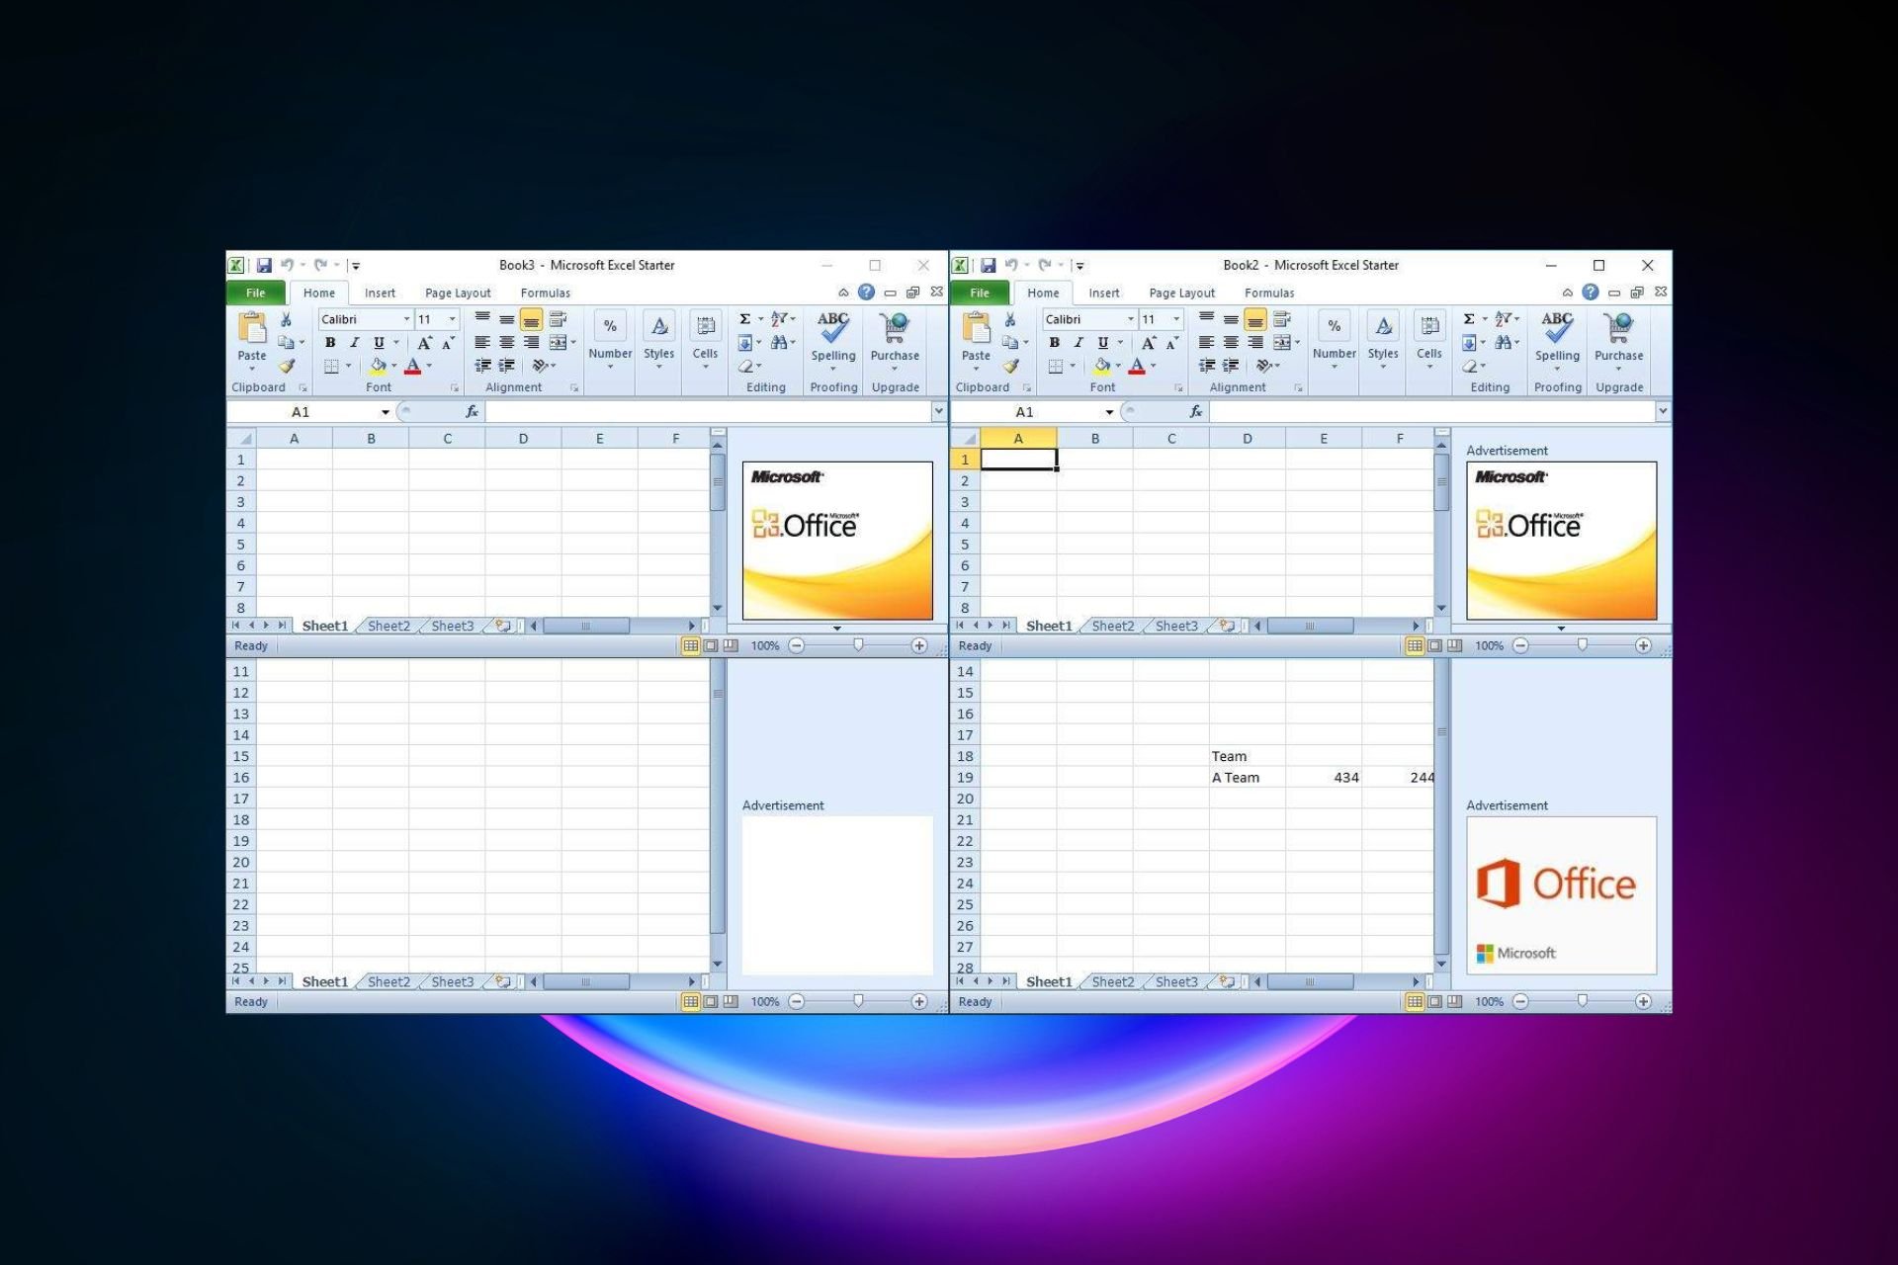Click inside the Book2 formula bar field

pyautogui.click(x=1431, y=411)
